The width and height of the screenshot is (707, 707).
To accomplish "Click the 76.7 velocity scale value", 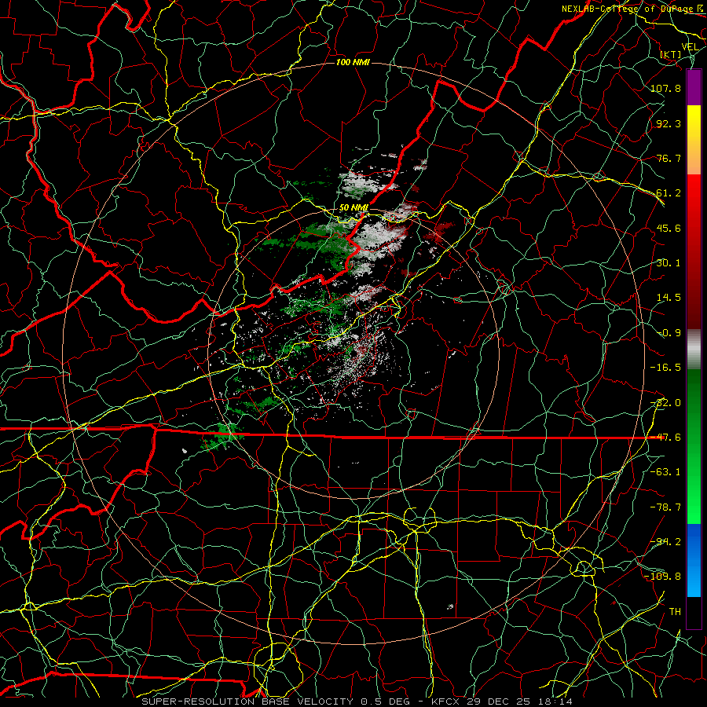I will point(669,158).
